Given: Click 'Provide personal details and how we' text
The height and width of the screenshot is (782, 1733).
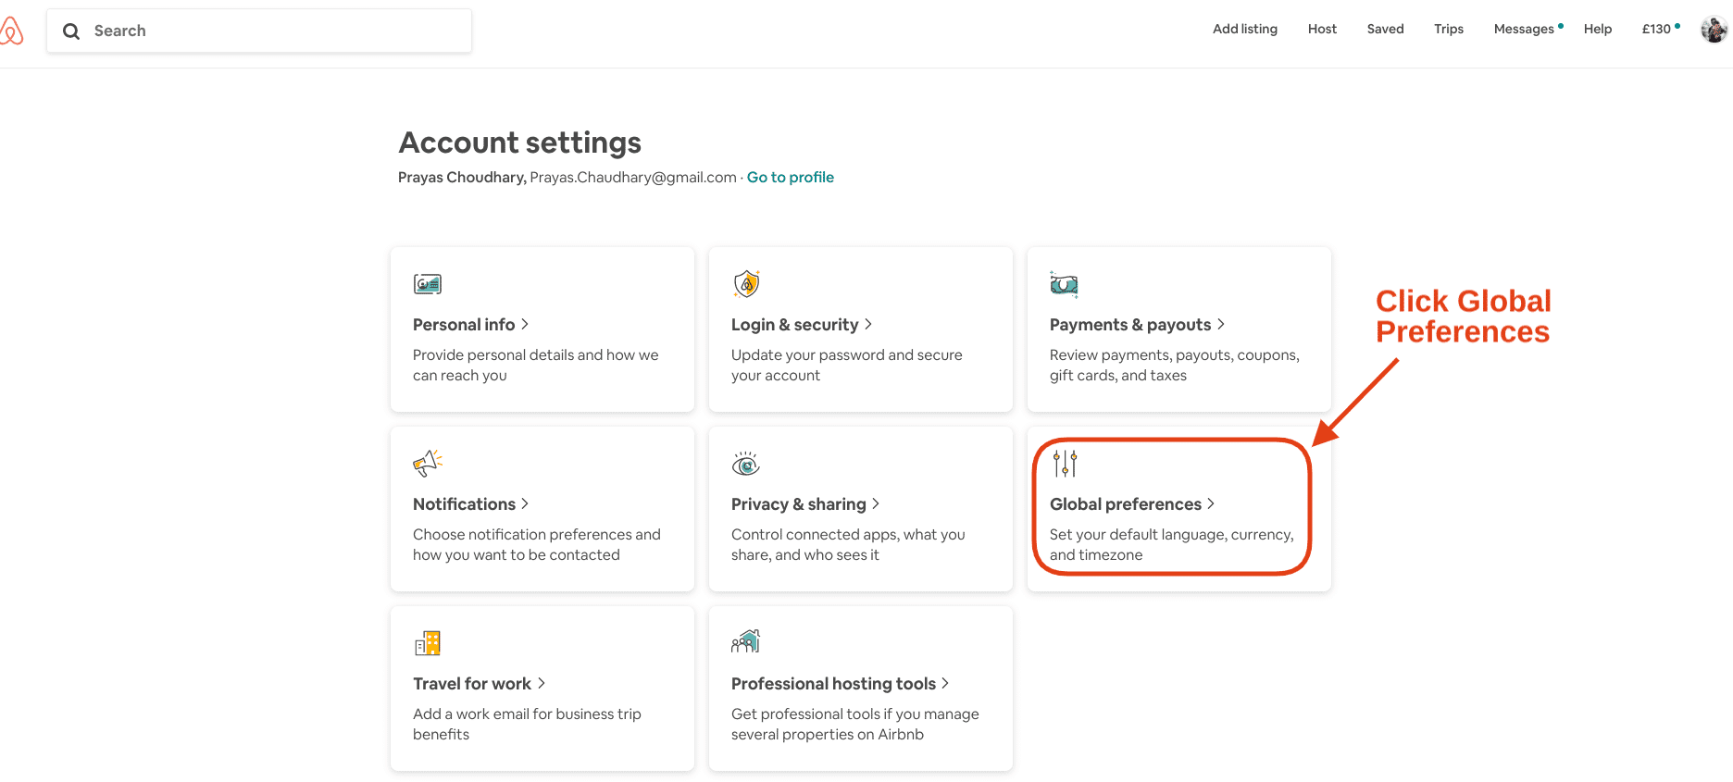Looking at the screenshot, I should 536,354.
